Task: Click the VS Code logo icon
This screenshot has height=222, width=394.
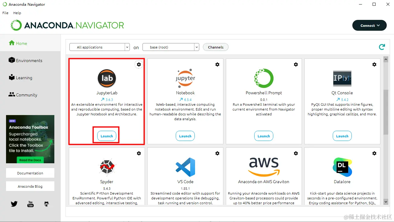Action: tap(185, 167)
